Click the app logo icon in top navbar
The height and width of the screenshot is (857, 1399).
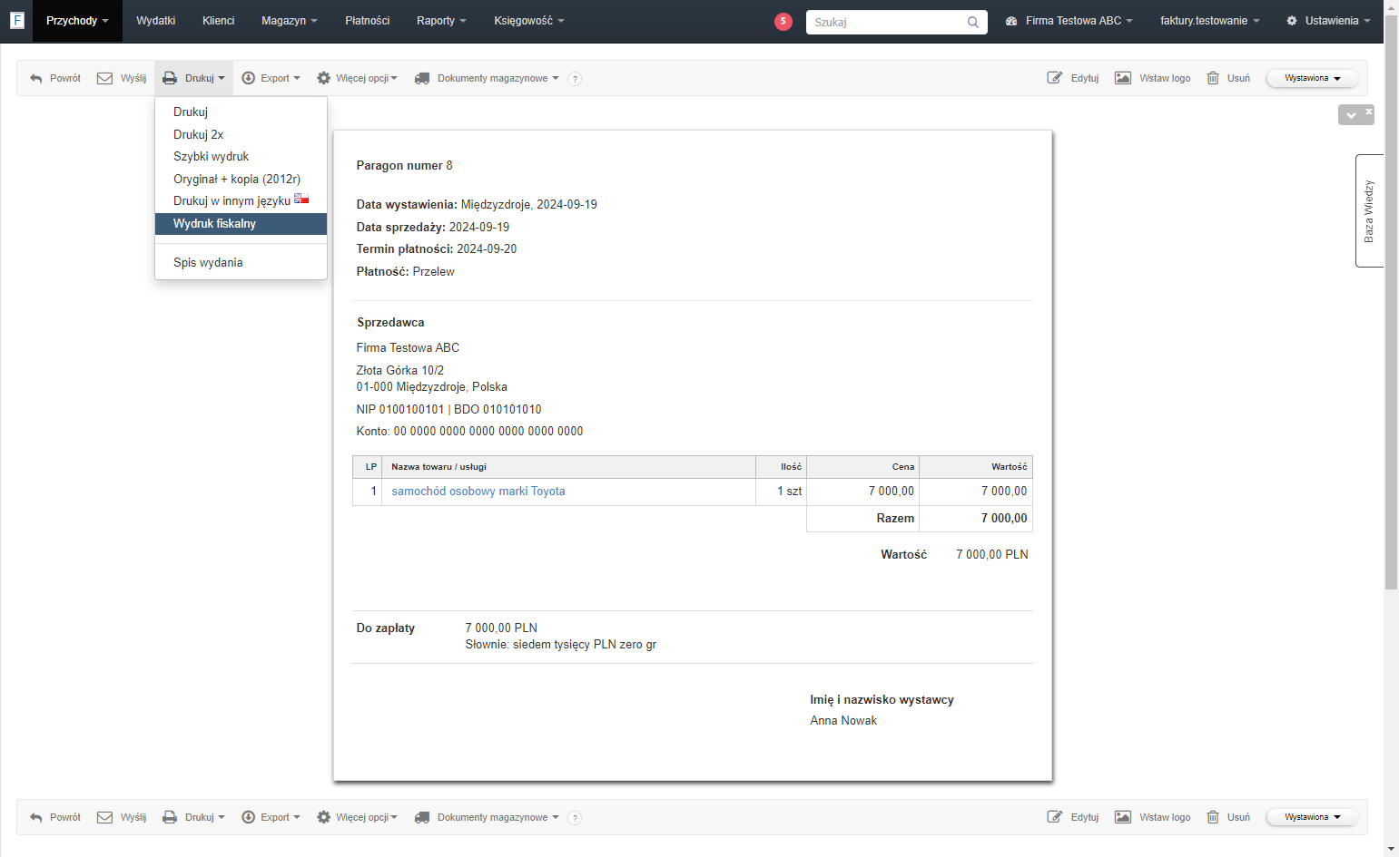tap(16, 20)
